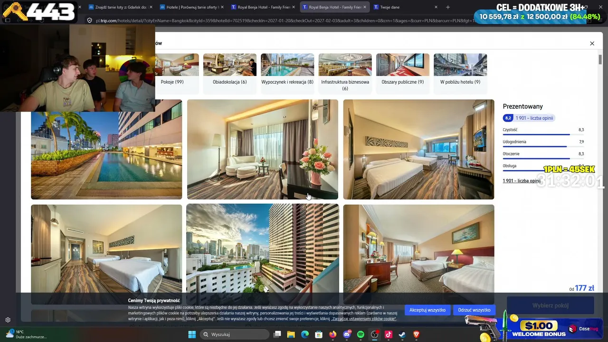Click the 8,2 rating badge with review count

[x=529, y=118]
